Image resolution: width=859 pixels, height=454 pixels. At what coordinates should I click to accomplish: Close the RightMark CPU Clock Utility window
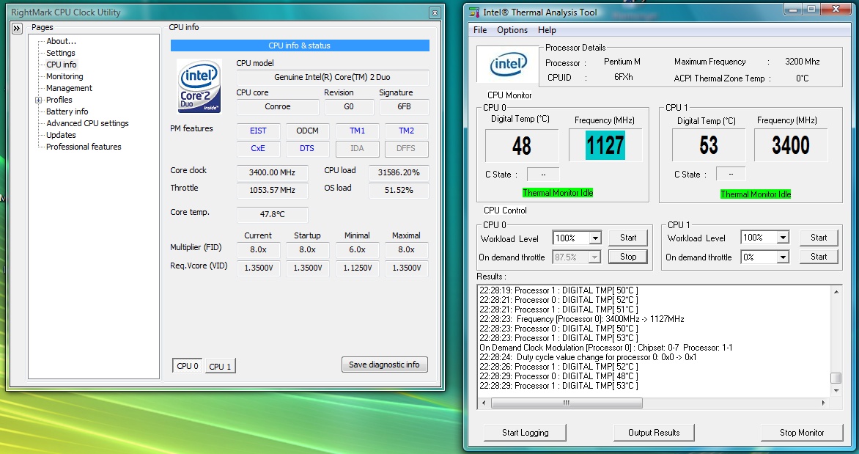435,12
